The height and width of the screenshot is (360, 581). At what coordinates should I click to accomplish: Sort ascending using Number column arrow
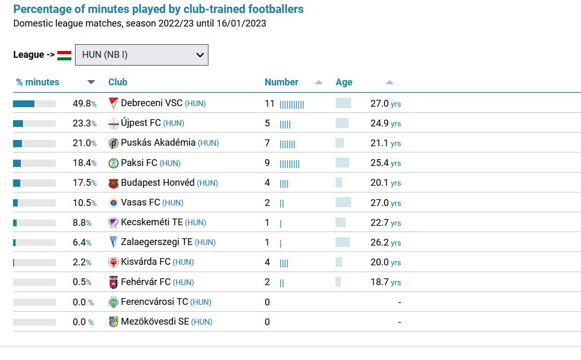point(319,82)
